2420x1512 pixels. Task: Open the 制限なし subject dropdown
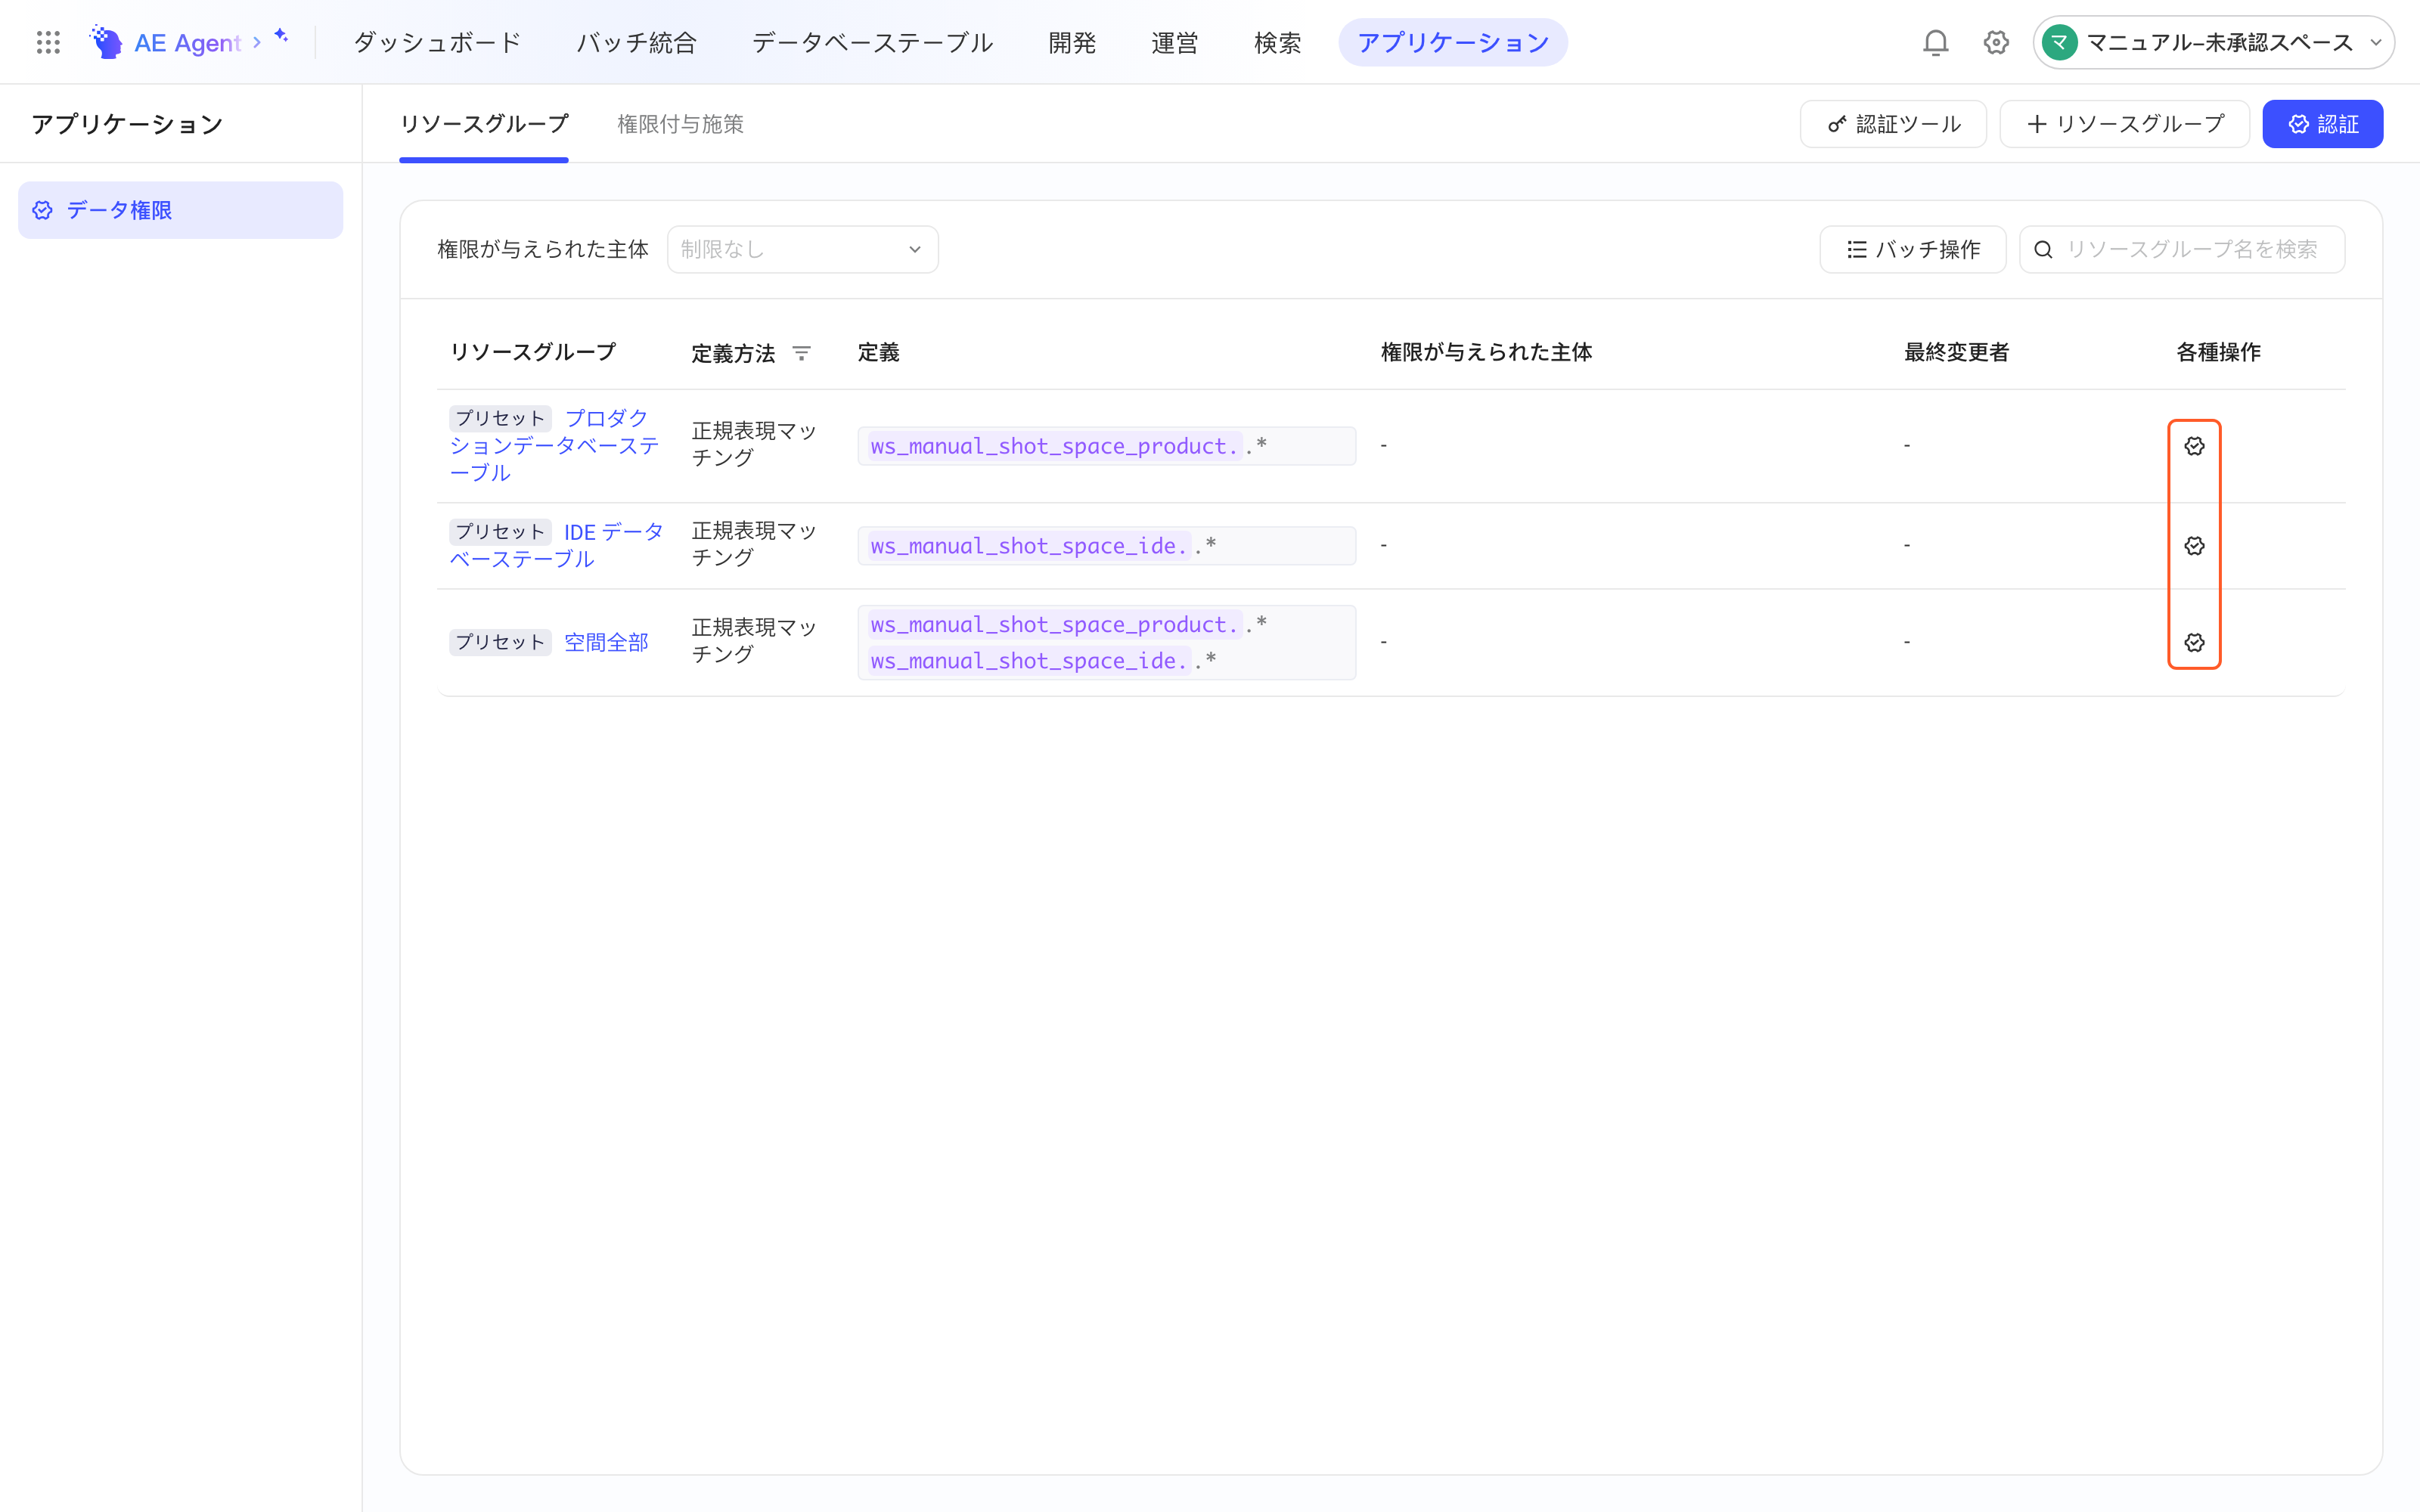(x=802, y=249)
